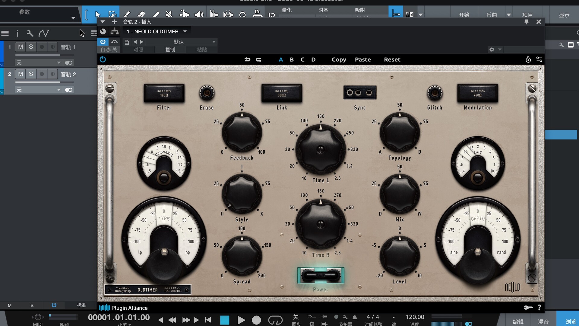Click the Time L knob
This screenshot has width=579, height=326.
321,149
